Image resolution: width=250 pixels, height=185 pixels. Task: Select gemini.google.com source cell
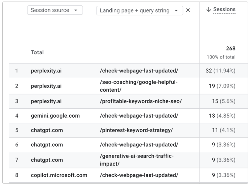tap(55, 116)
